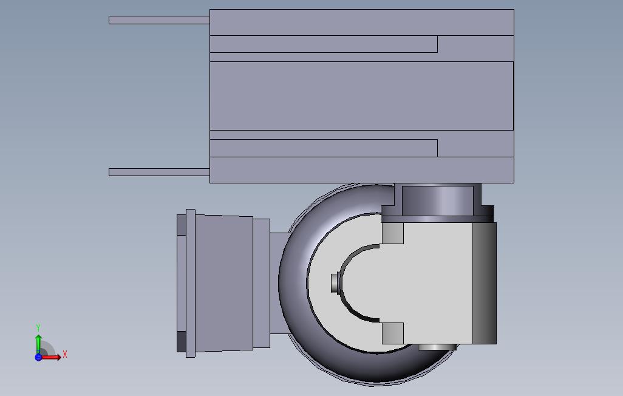This screenshot has width=623, height=396.
Task: Pick the dark side plate right of the bracket
Action: click(x=484, y=283)
